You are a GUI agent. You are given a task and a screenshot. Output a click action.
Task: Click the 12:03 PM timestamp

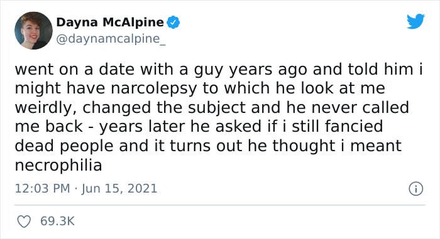click(42, 188)
